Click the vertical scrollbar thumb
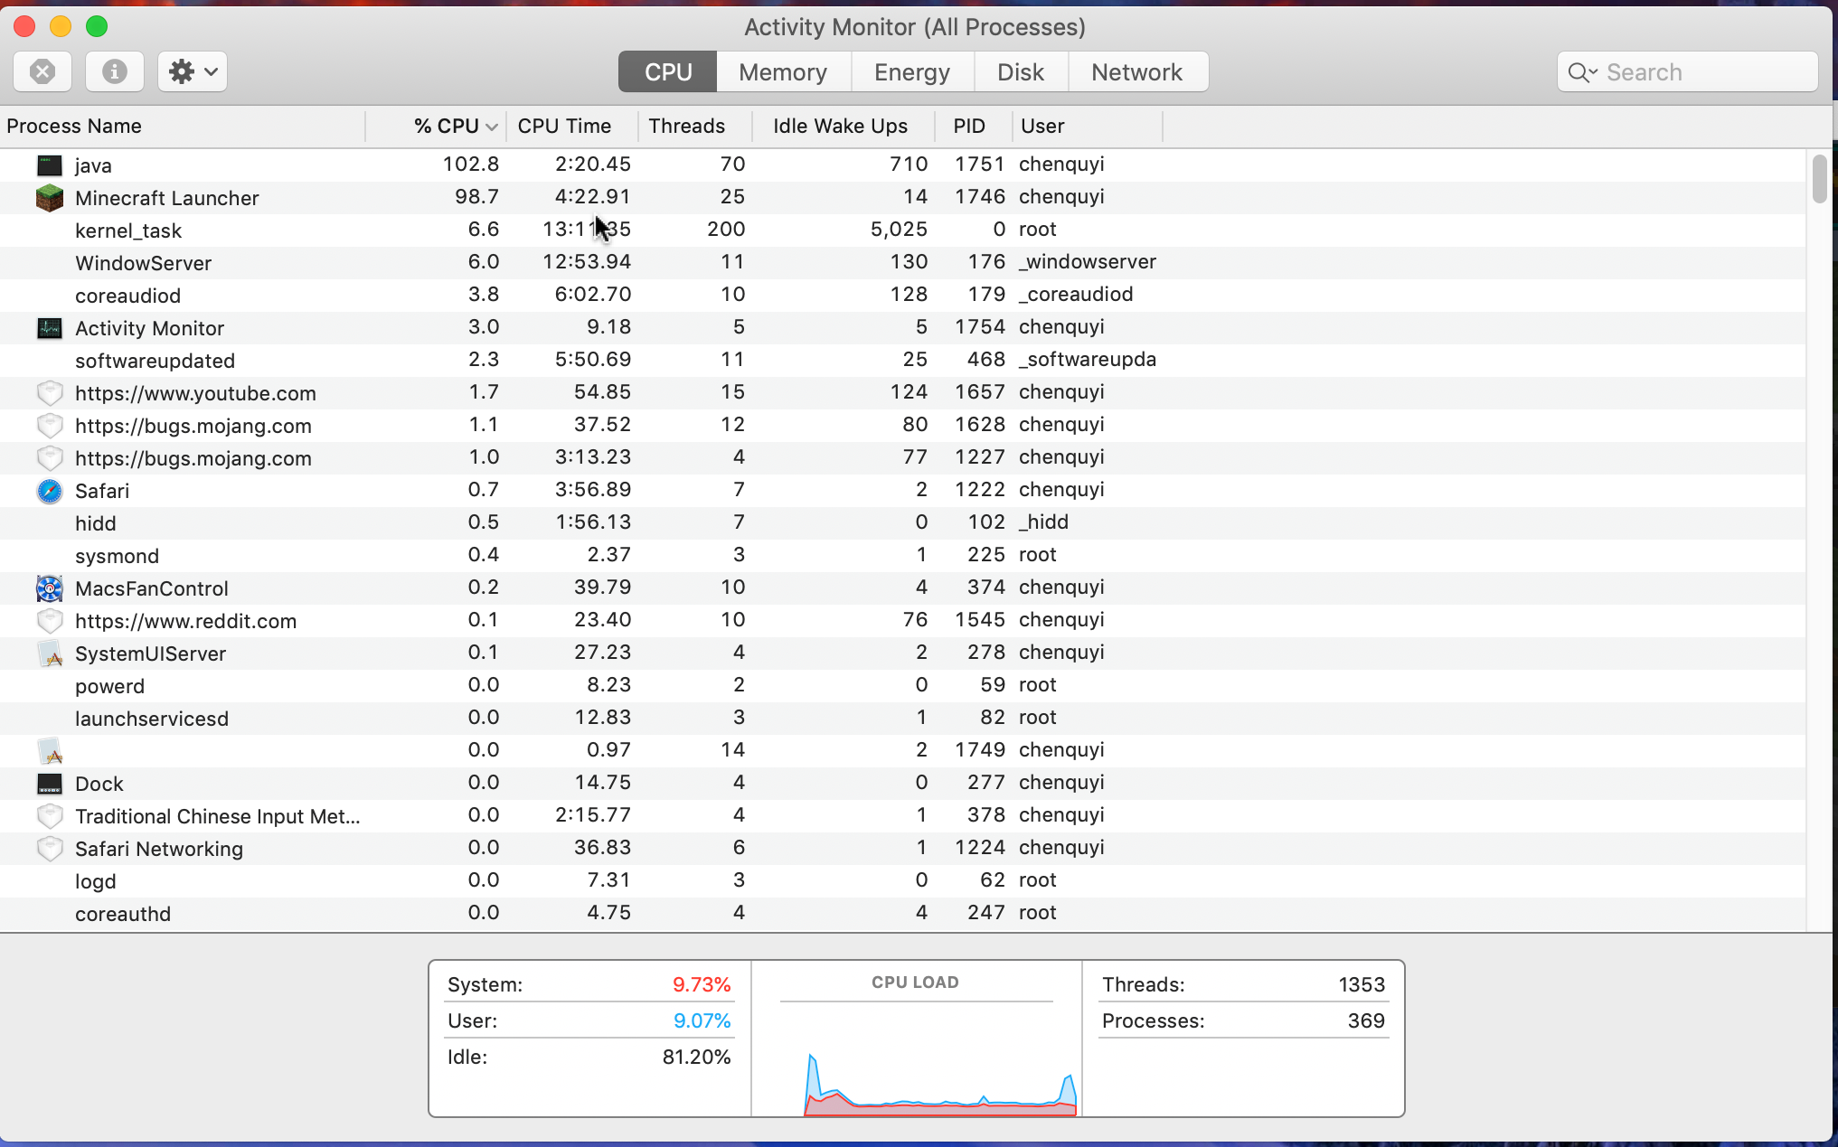This screenshot has width=1838, height=1147. (1819, 179)
